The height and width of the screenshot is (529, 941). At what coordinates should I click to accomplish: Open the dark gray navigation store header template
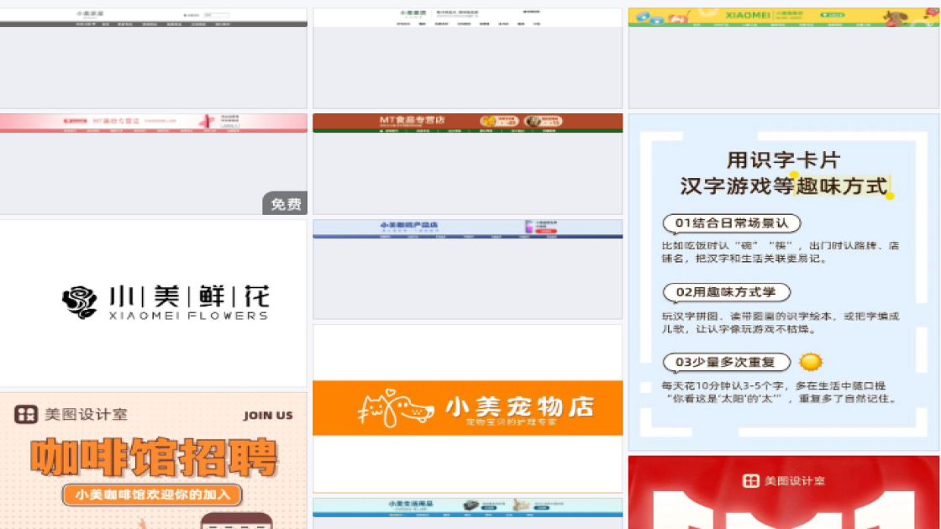pyautogui.click(x=153, y=58)
